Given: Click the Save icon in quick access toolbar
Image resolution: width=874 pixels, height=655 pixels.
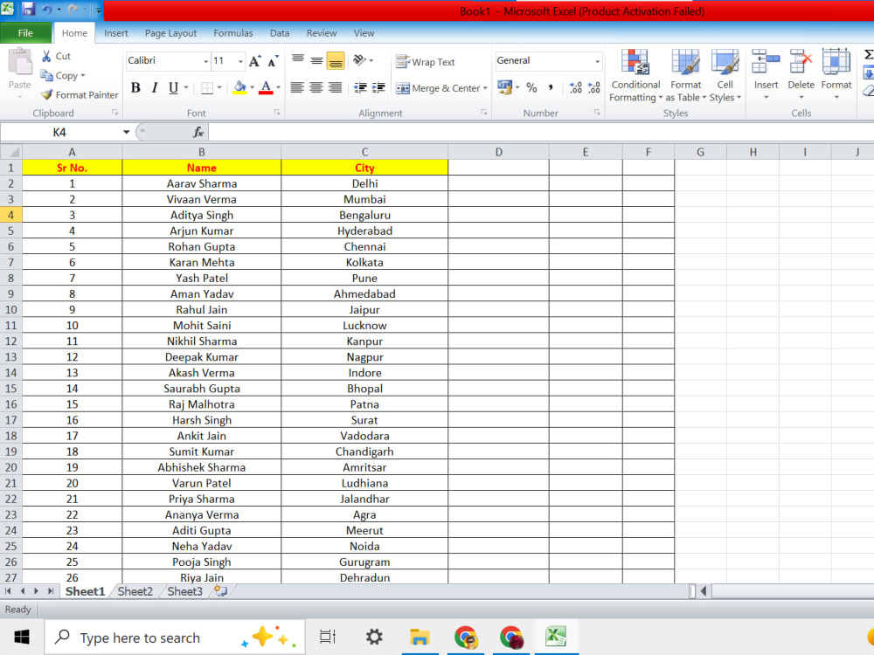Looking at the screenshot, I should (x=28, y=9).
